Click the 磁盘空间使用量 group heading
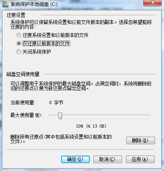The height and width of the screenshot is (171, 164). pyautogui.click(x=23, y=74)
